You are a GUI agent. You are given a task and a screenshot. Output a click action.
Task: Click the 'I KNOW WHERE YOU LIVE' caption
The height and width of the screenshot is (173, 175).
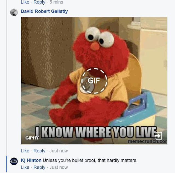pos(96,132)
